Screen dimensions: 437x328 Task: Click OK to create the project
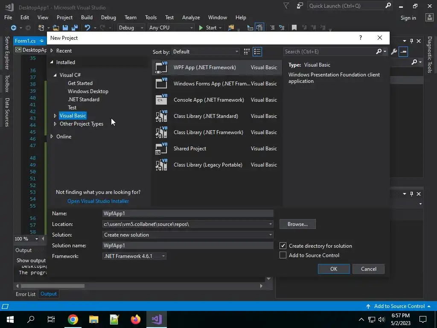point(334,269)
